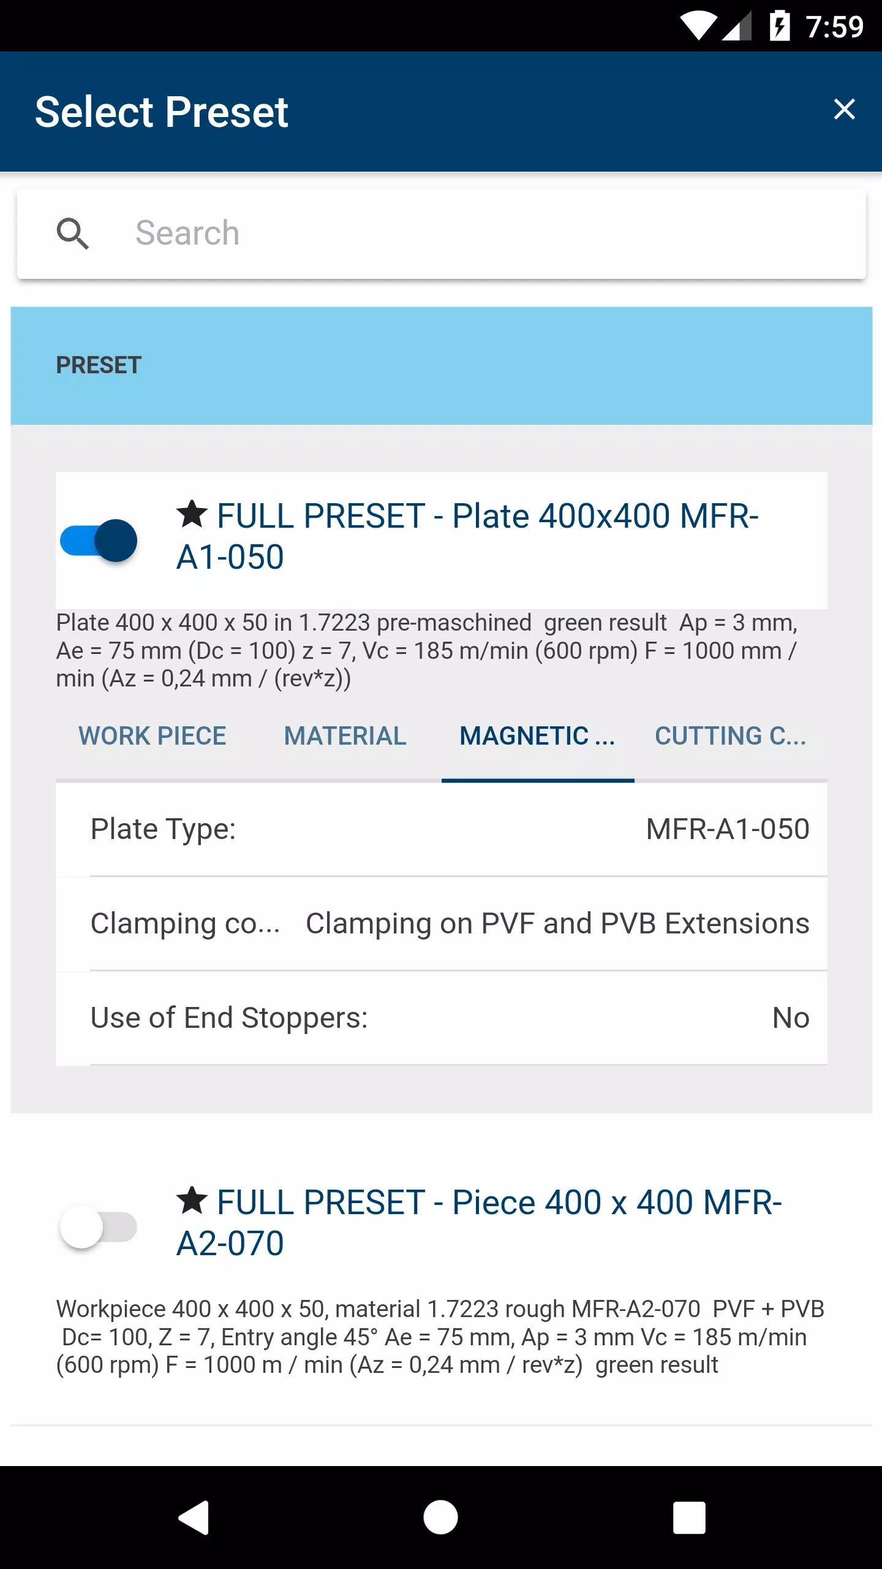Open FULL PRESET - Plate 400x400 MFR-A1-050 title
This screenshot has height=1569, width=882.
tap(468, 536)
